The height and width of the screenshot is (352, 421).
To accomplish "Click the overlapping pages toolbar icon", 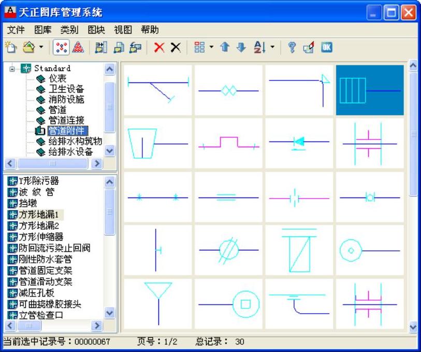I will point(119,47).
